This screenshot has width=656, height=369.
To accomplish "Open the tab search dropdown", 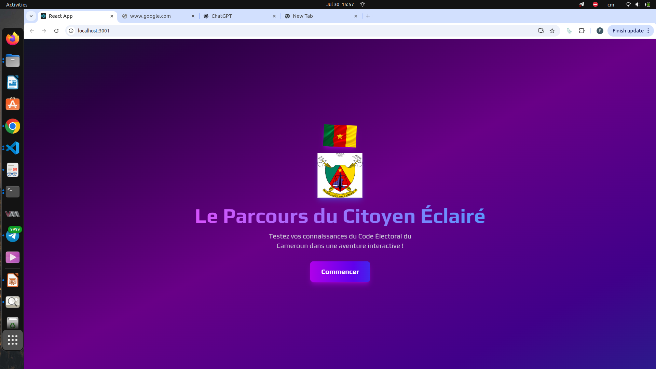I will 31,16.
